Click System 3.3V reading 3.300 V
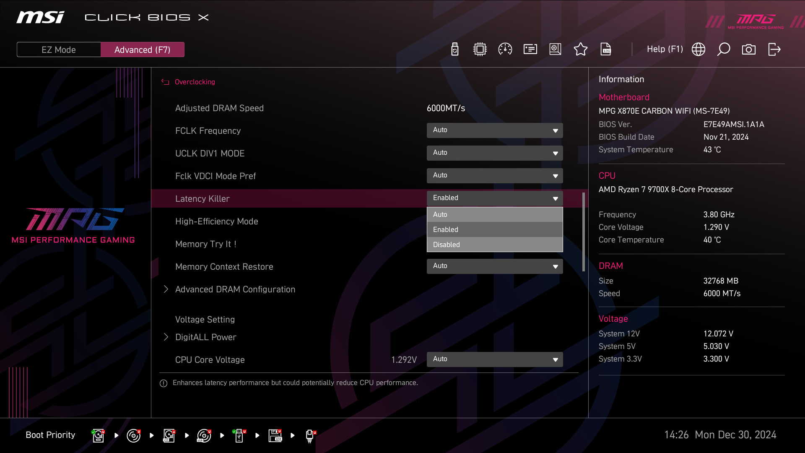Screen dimensions: 805x453 (716, 359)
